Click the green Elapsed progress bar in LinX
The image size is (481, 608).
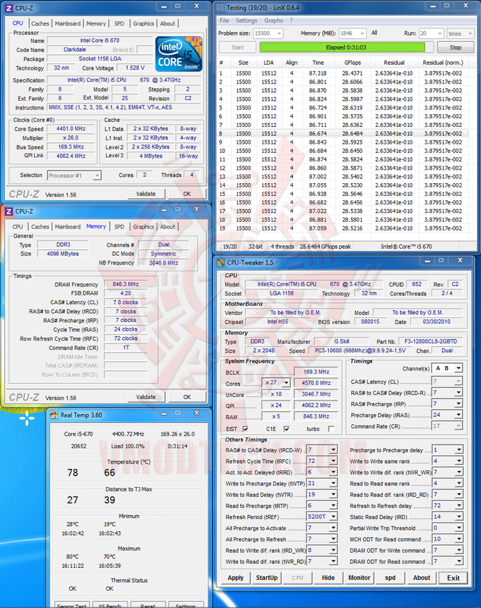click(x=342, y=47)
